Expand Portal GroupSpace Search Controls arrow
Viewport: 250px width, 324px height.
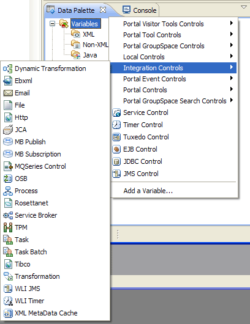(232, 100)
